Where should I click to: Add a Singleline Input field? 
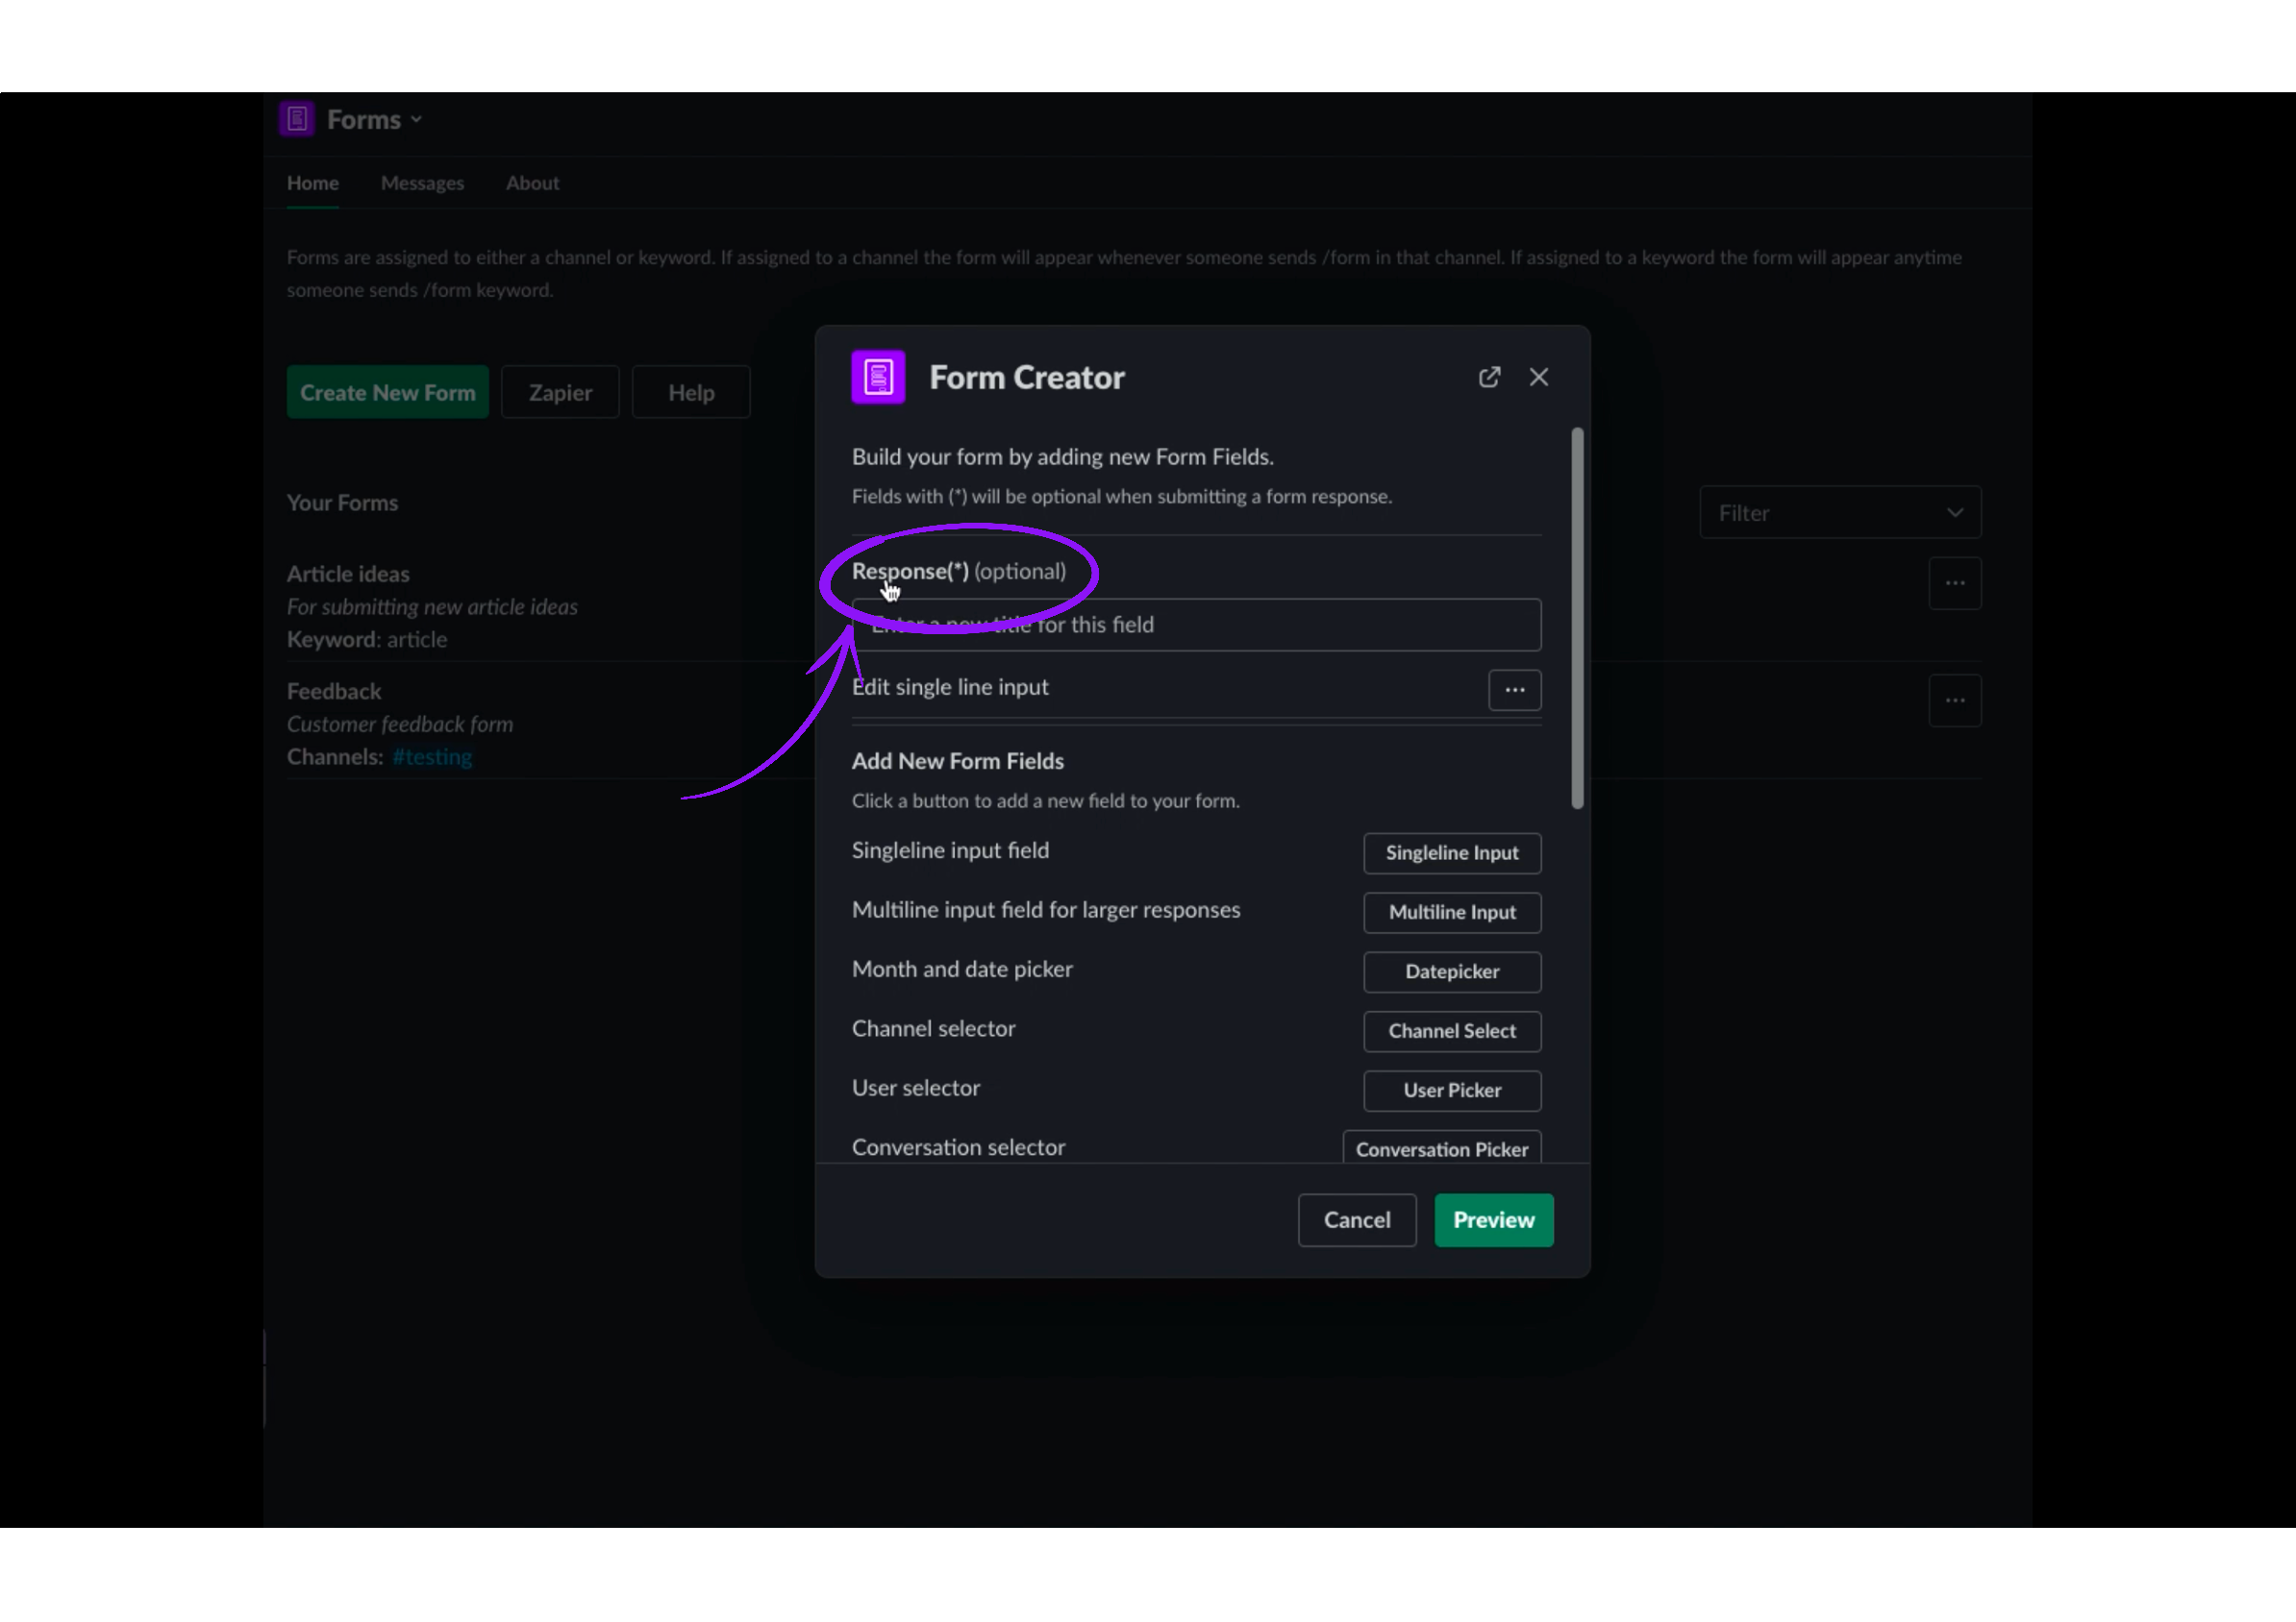1451,852
